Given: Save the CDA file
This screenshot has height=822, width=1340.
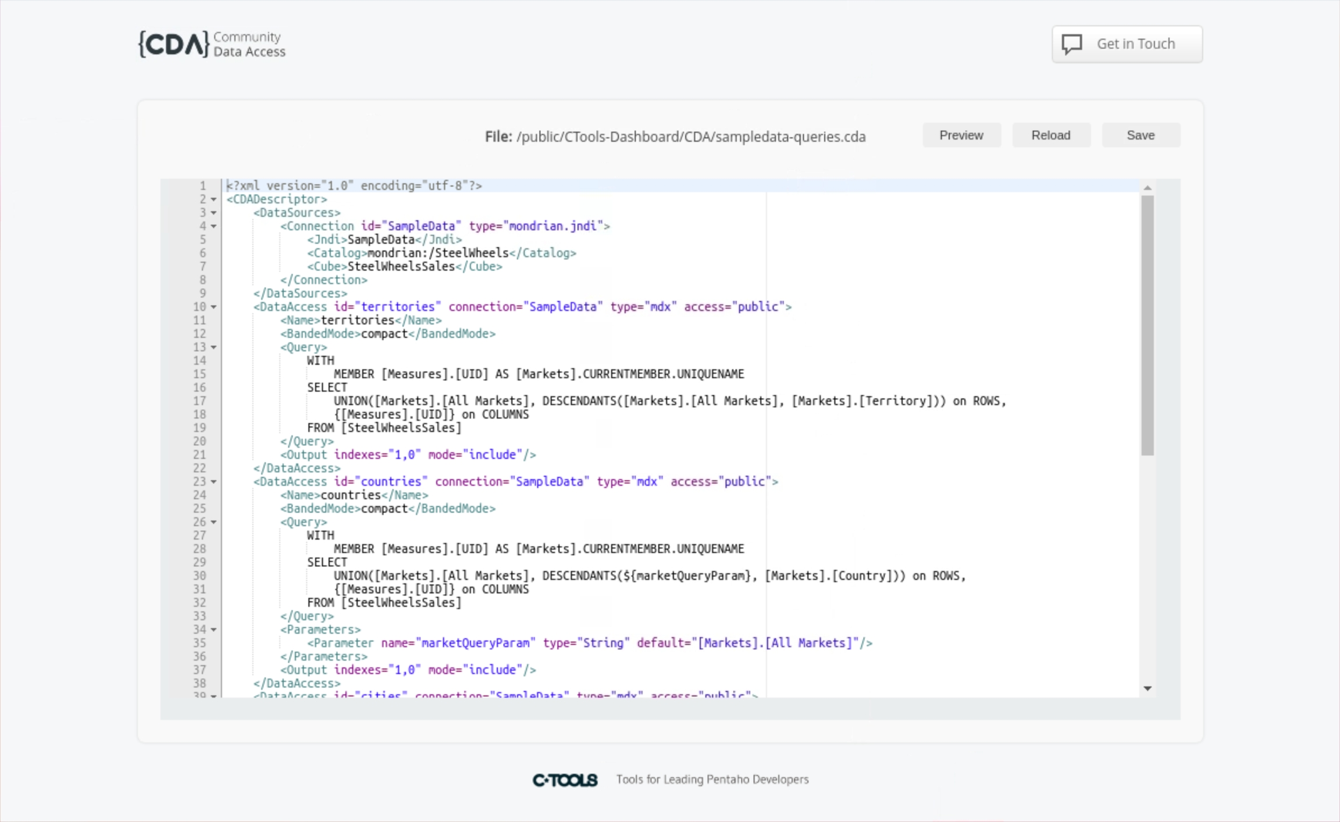Looking at the screenshot, I should point(1140,135).
